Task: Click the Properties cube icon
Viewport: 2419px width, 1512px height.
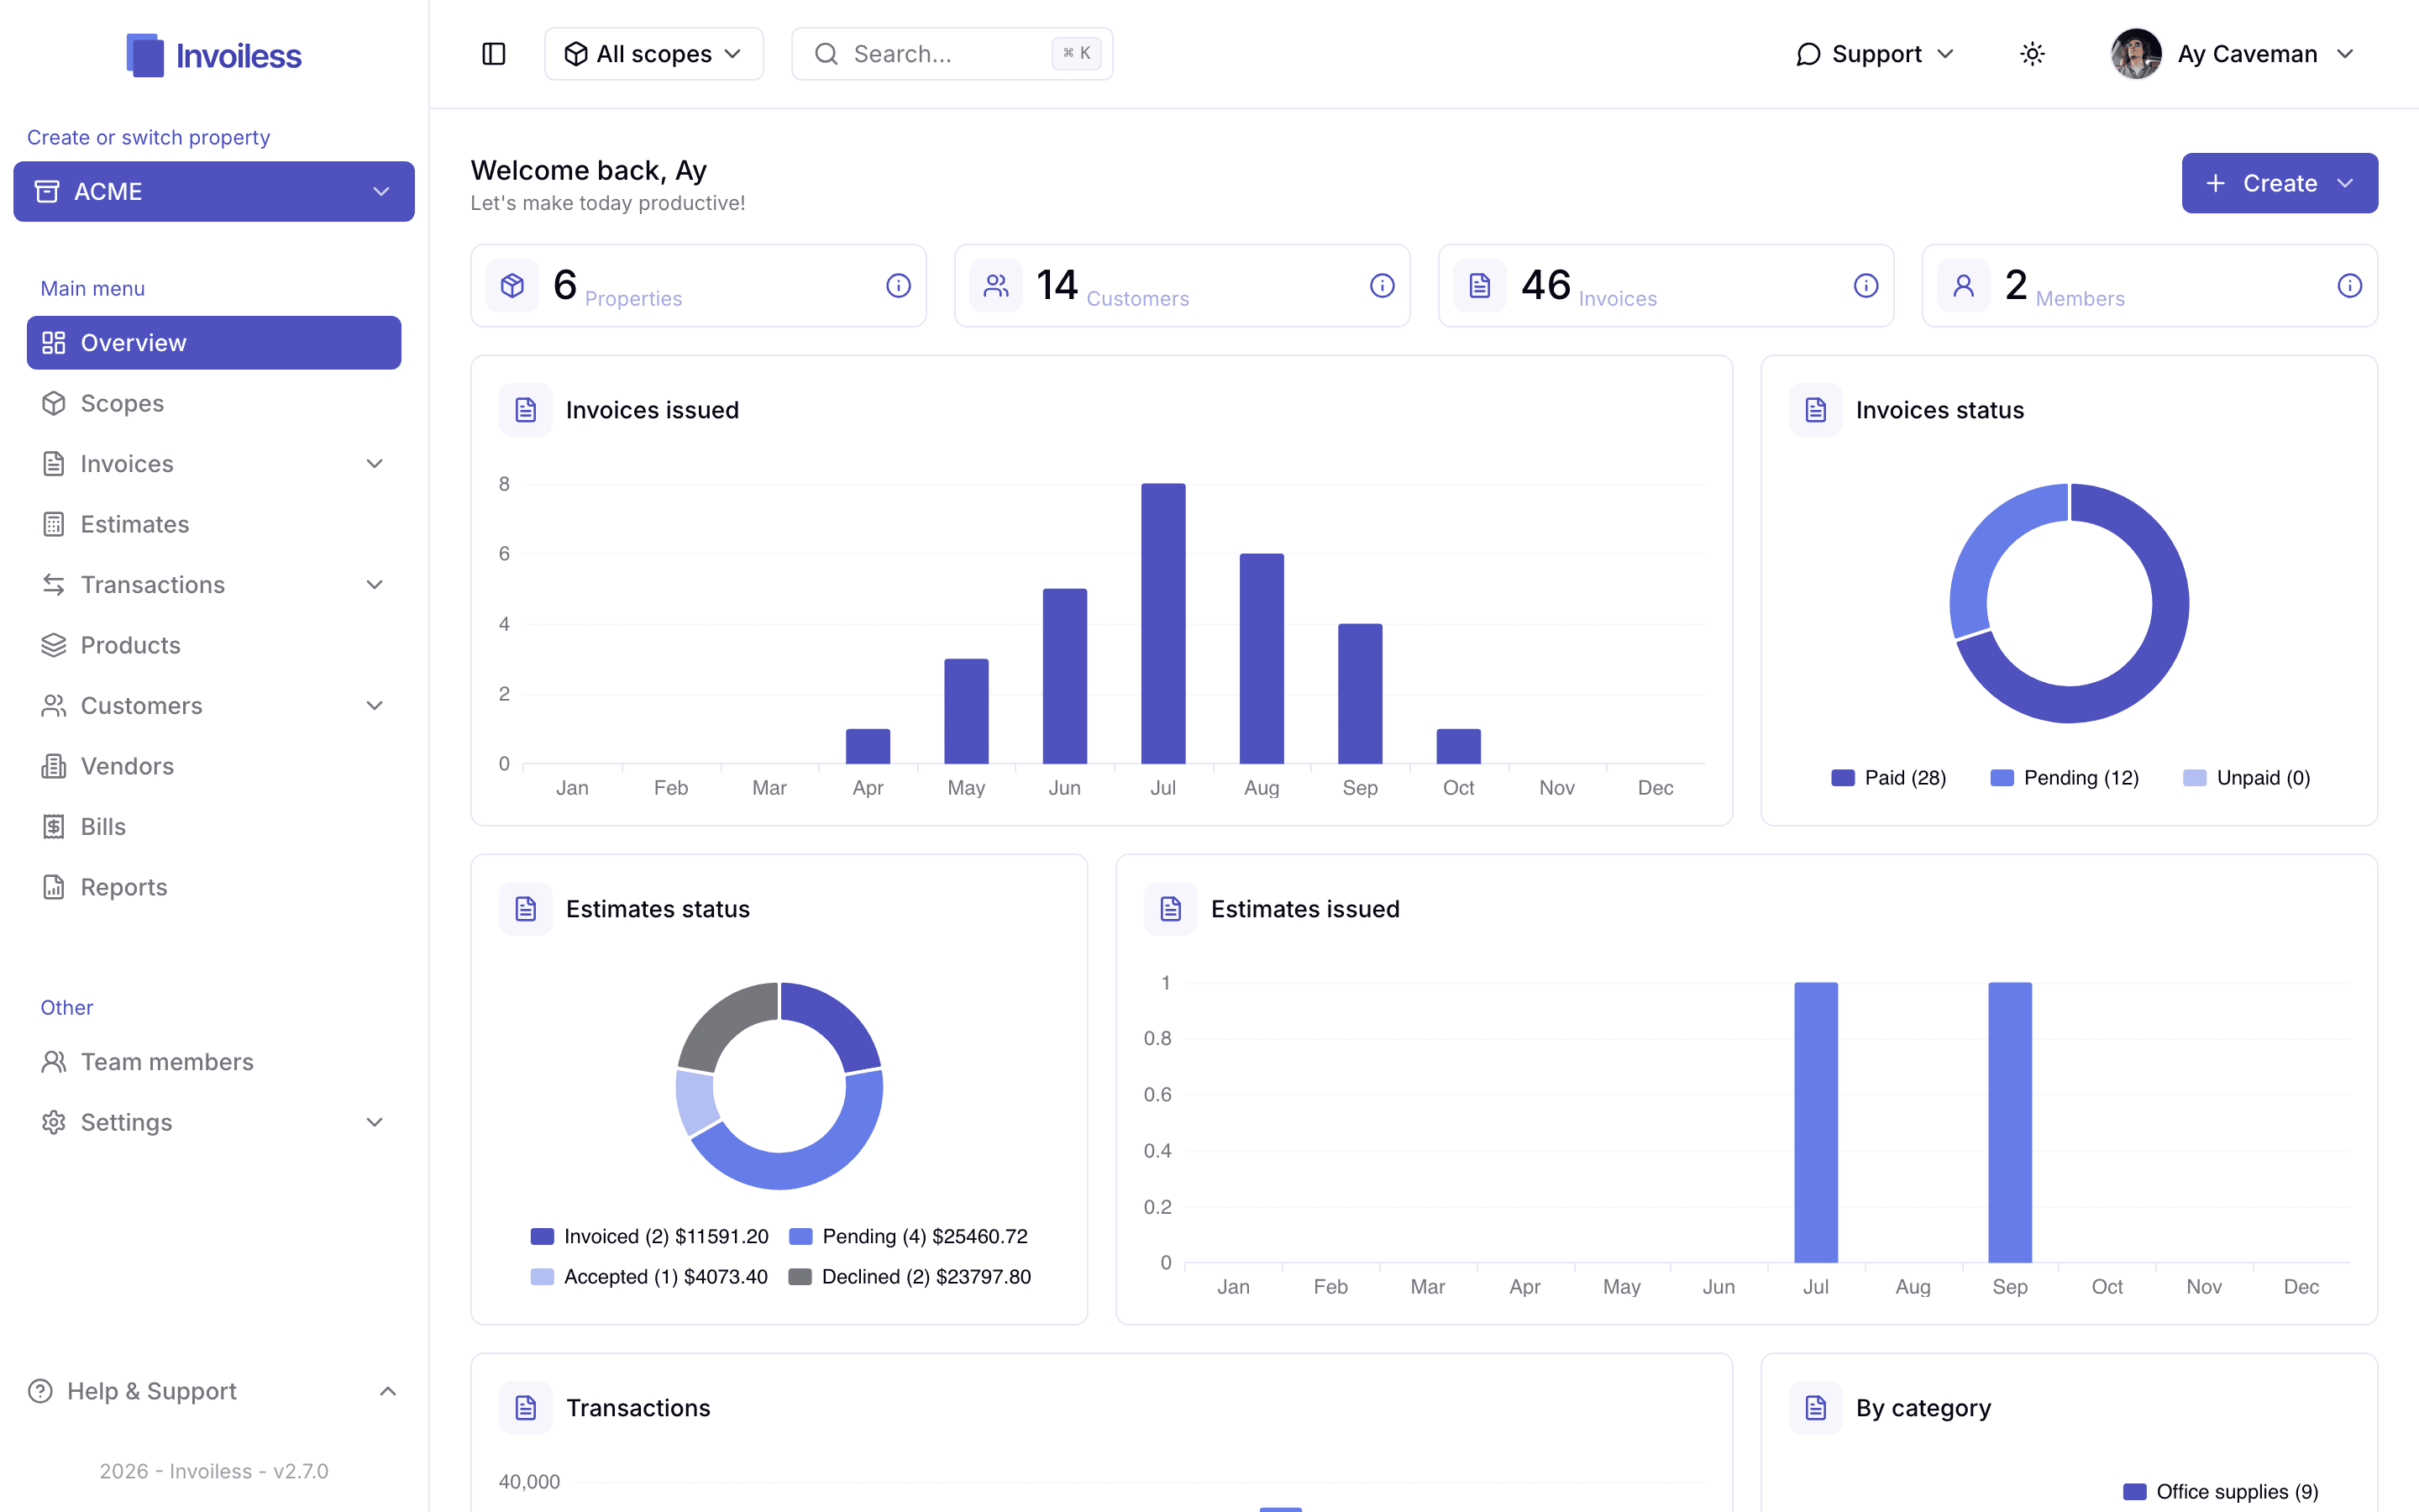Action: 513,286
